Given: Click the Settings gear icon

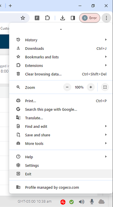Looking at the screenshot, I should click(18, 165).
